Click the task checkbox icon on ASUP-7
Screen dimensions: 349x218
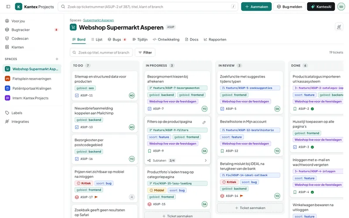tap(150, 109)
